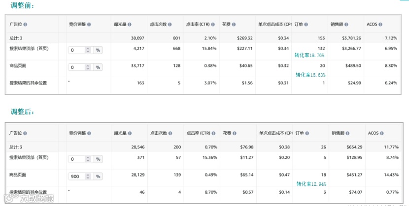Click total spend value $76.98
This screenshot has height=206, width=409.
(247, 147)
